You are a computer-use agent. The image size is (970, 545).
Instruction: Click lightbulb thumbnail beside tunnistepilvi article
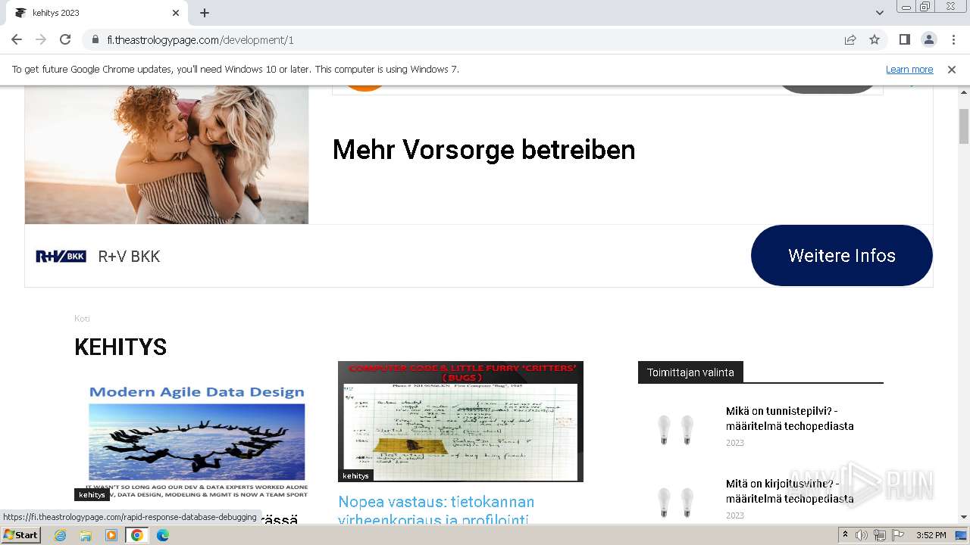[x=676, y=430]
